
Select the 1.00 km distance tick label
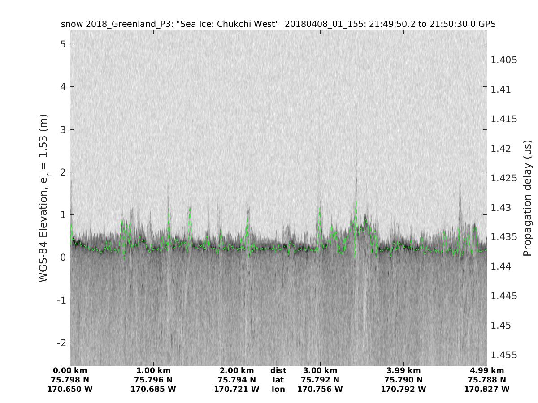coord(153,370)
